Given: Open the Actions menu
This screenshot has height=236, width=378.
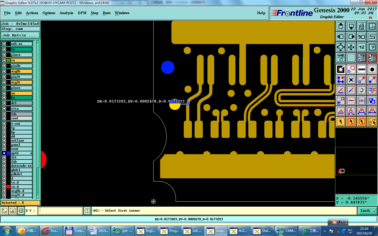Looking at the screenshot, I should click(x=32, y=13).
